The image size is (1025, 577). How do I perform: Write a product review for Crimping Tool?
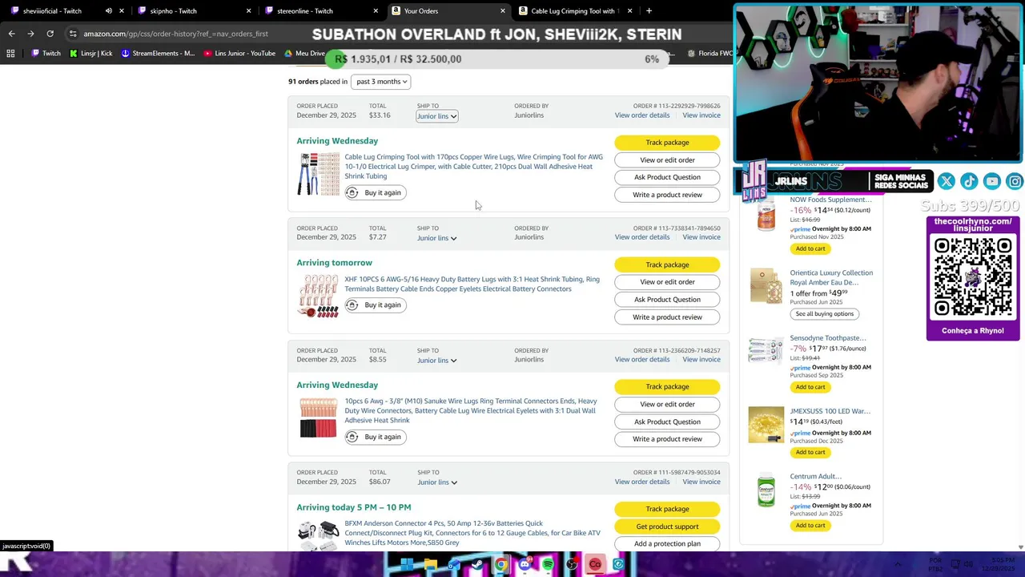coord(667,195)
